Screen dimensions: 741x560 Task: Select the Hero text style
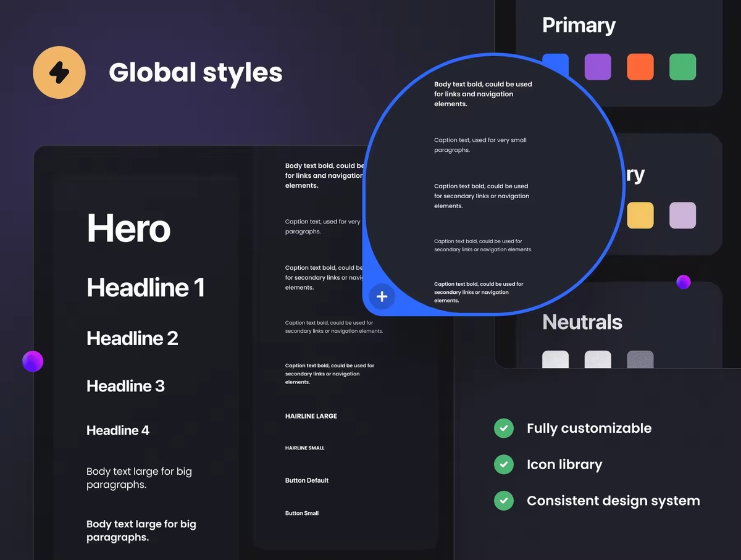[x=128, y=228]
